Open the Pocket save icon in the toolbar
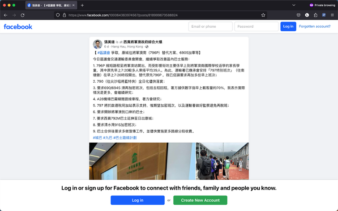 coord(299,15)
